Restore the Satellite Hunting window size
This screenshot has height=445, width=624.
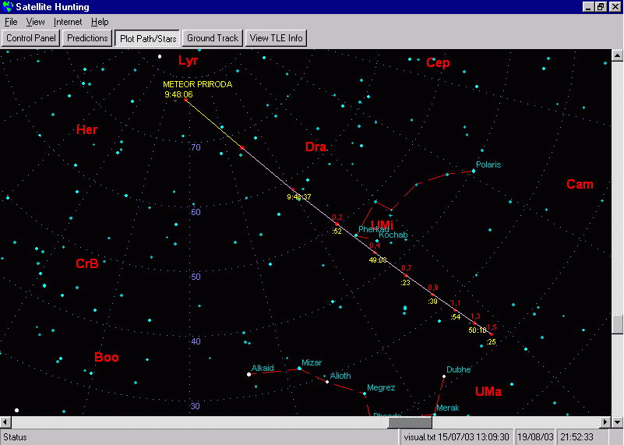pyautogui.click(x=601, y=7)
